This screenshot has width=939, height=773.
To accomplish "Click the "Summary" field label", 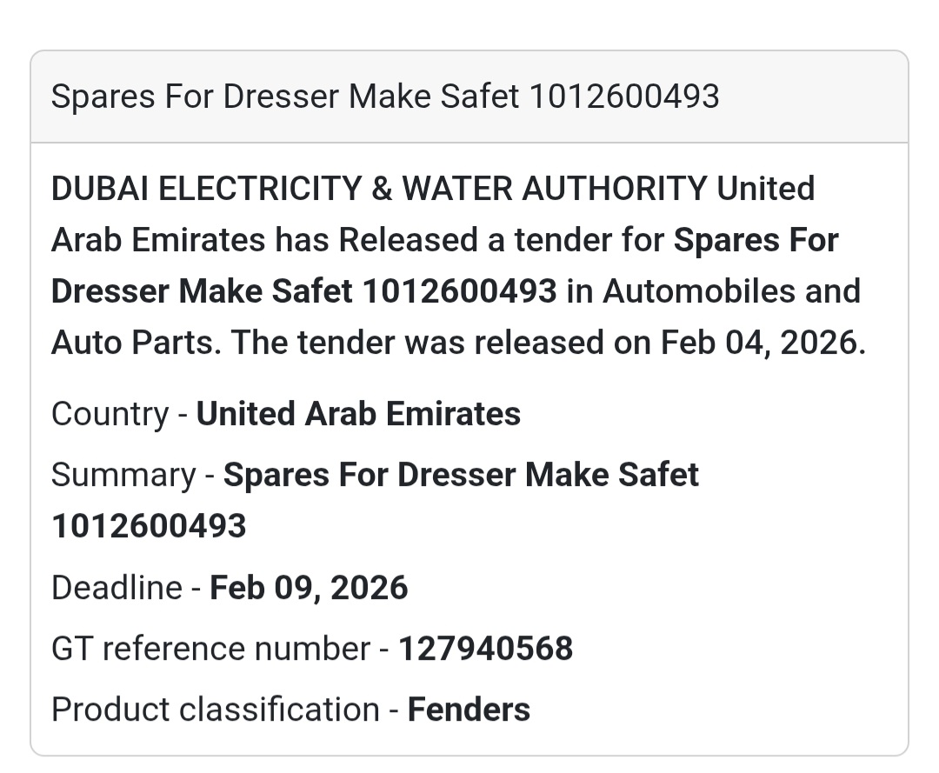I will click(123, 475).
